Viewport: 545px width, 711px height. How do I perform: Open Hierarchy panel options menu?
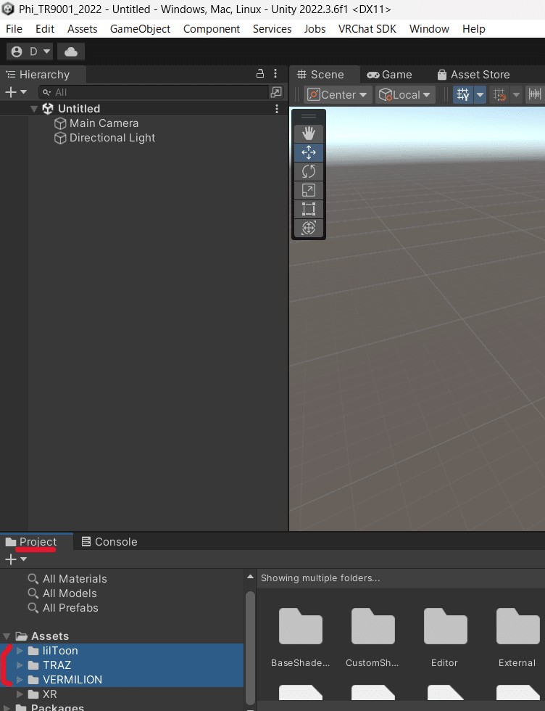tap(275, 73)
